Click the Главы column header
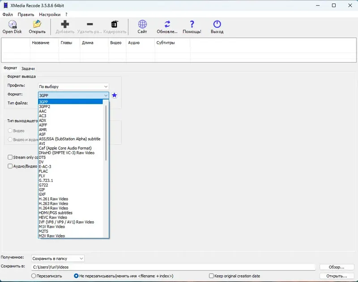Viewport: 358px width, 282px height. [x=69, y=42]
